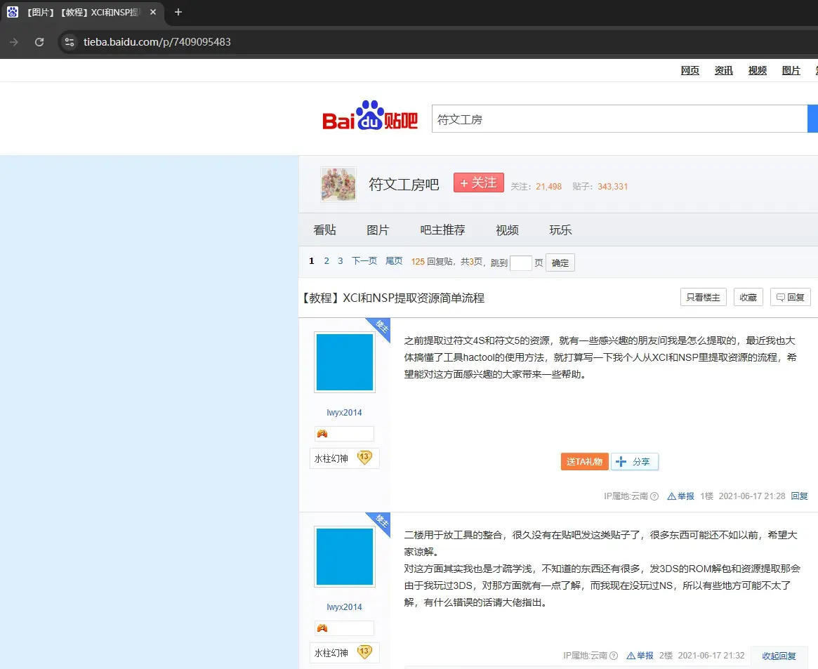Click the 符文工房吧 forum avatar thumbnail
Image resolution: width=818 pixels, height=669 pixels.
[x=338, y=184]
